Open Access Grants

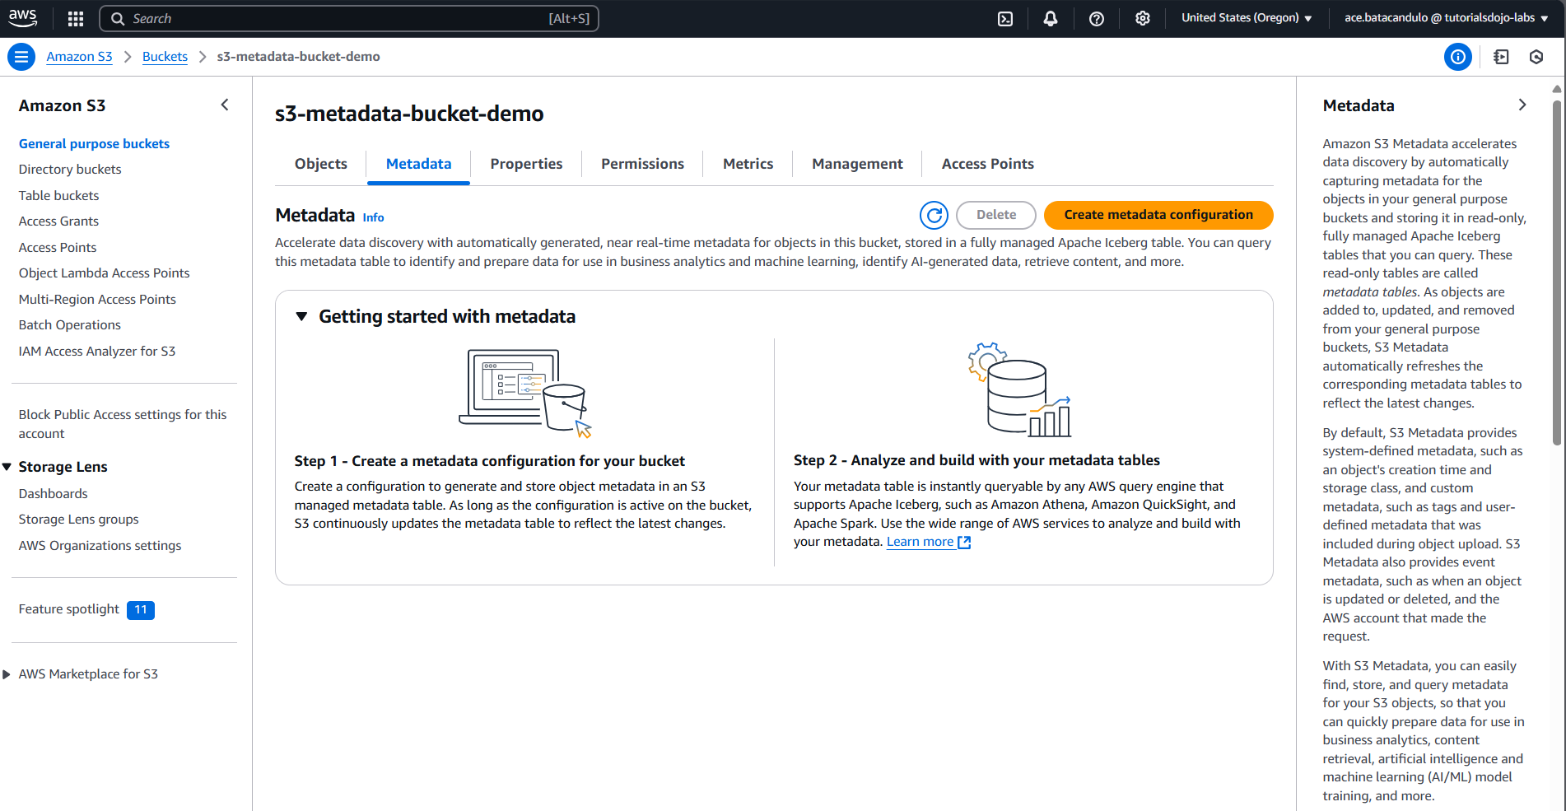(x=58, y=221)
